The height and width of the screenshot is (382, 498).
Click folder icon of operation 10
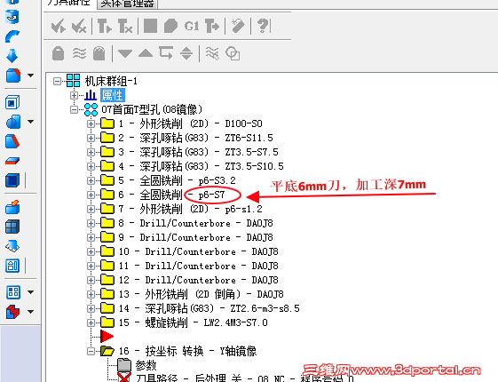[107, 251]
